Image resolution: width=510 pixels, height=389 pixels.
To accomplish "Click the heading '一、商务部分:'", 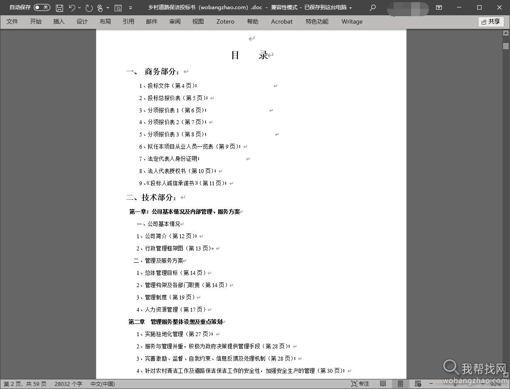I will coord(153,72).
